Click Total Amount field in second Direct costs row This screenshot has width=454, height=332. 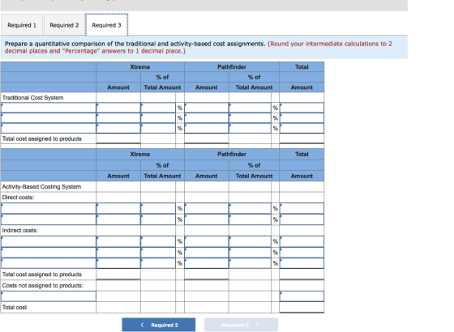click(302, 219)
